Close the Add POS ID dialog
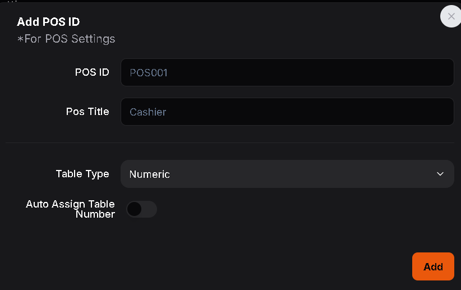Screen dimensions: 461x290 click(451, 17)
